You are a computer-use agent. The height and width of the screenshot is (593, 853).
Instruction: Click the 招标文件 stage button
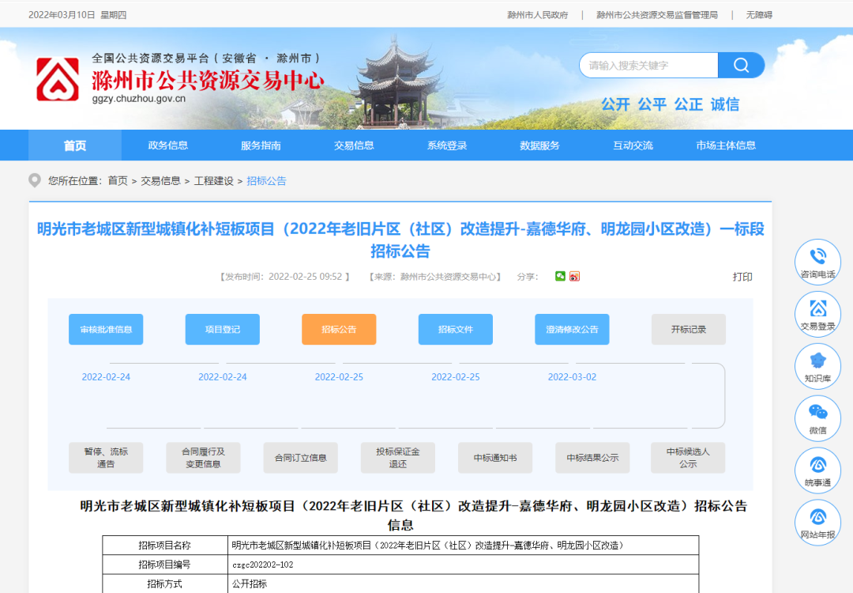pos(456,330)
